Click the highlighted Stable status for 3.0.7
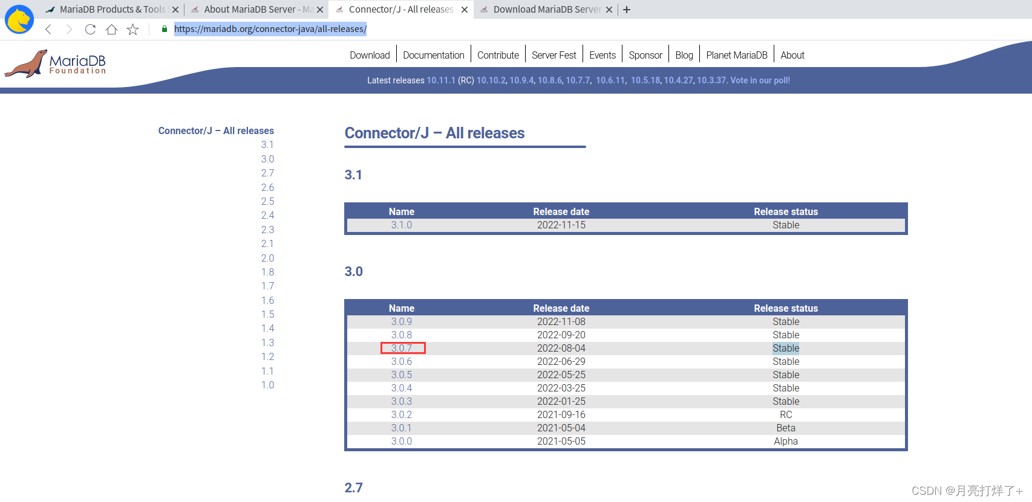 [x=786, y=348]
